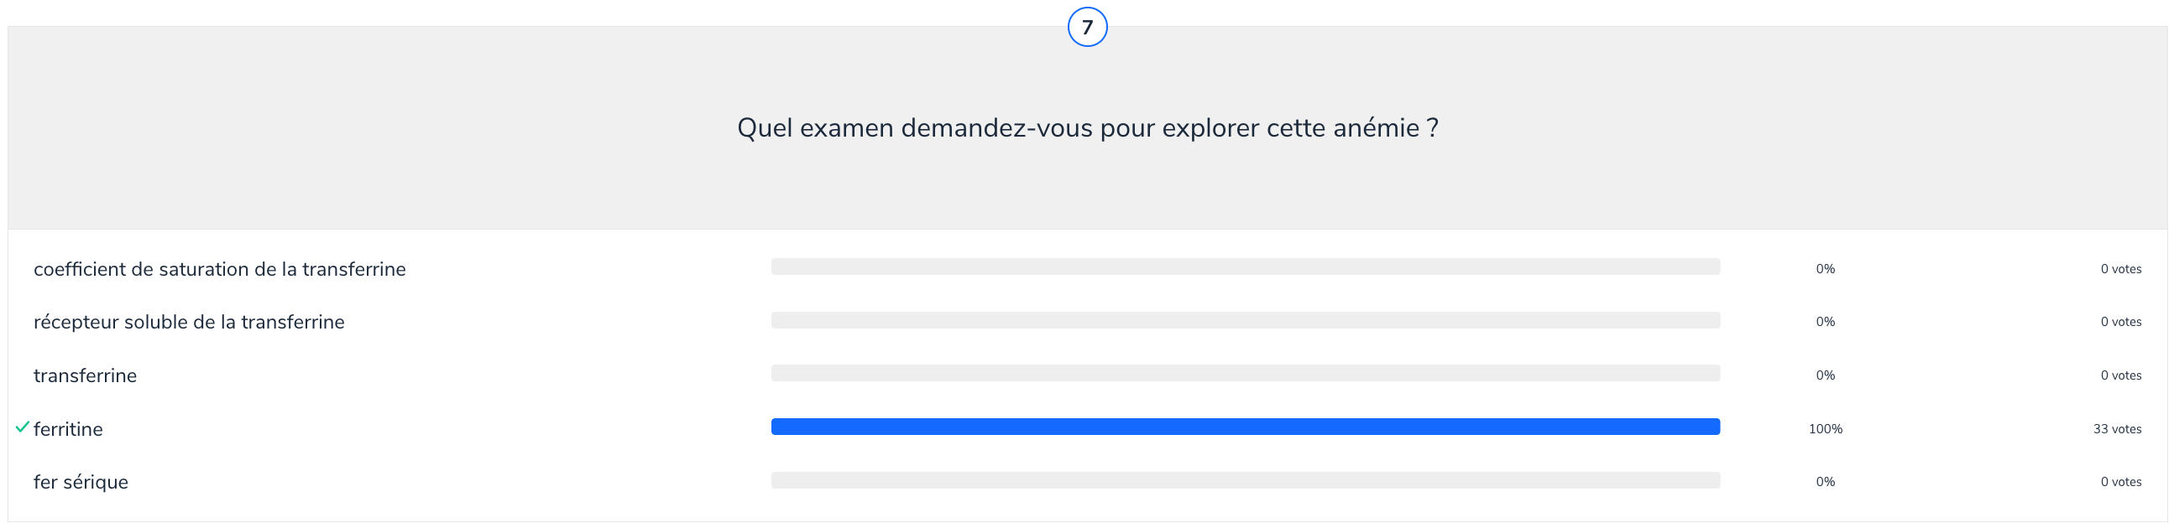Click the 33 votes count

2117,429
